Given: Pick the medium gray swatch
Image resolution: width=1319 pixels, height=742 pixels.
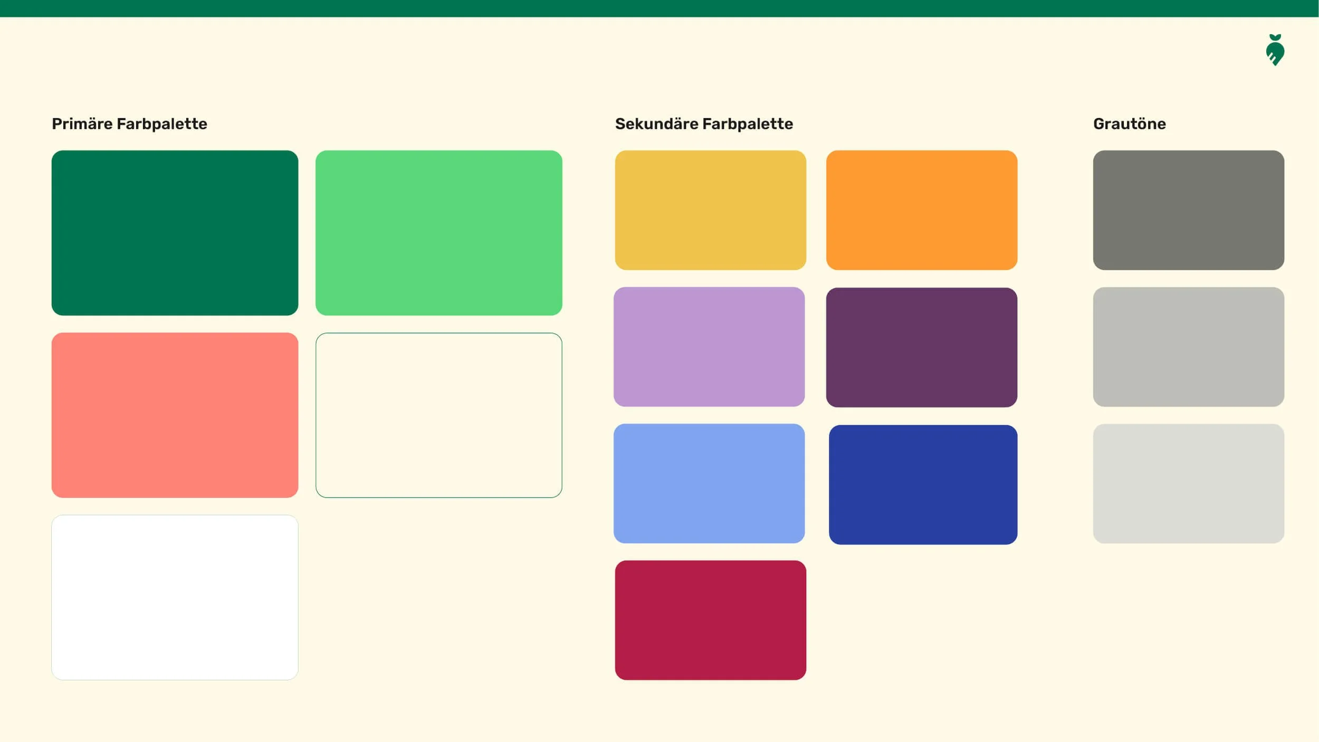Looking at the screenshot, I should (x=1188, y=347).
